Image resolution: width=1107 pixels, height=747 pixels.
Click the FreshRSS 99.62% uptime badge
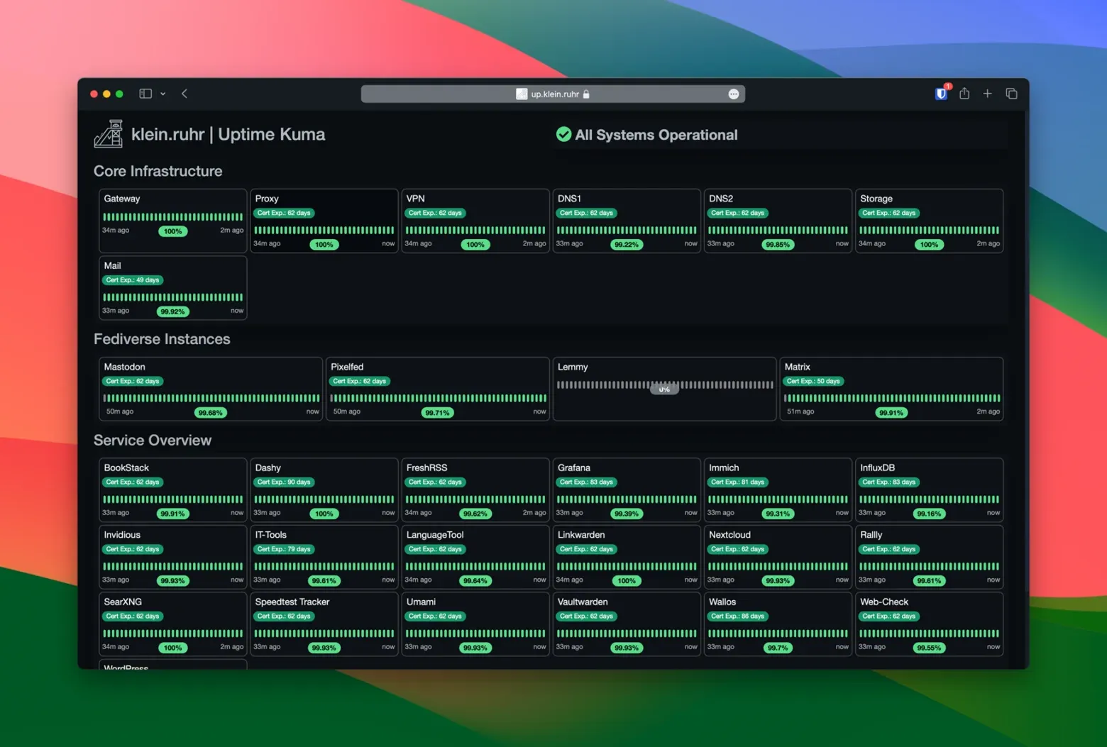coord(475,514)
